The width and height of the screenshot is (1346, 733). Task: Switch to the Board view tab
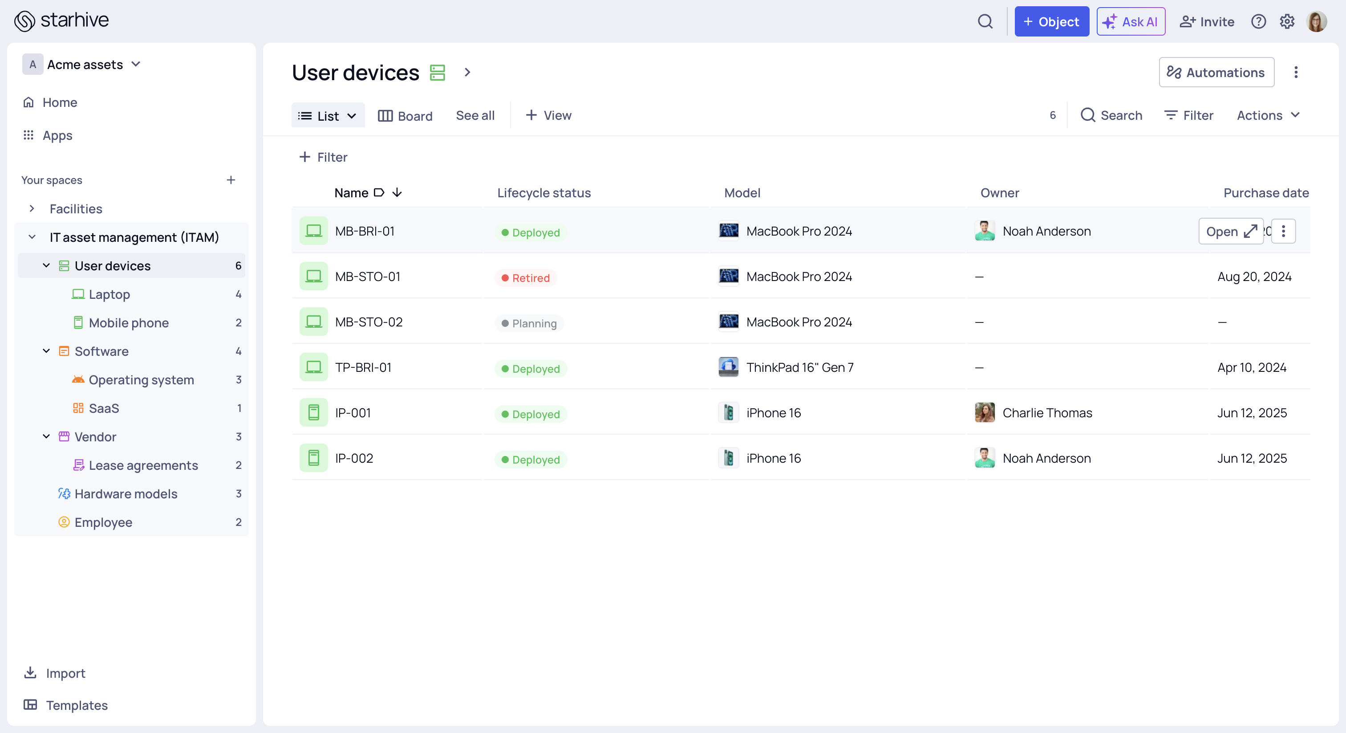(x=405, y=115)
